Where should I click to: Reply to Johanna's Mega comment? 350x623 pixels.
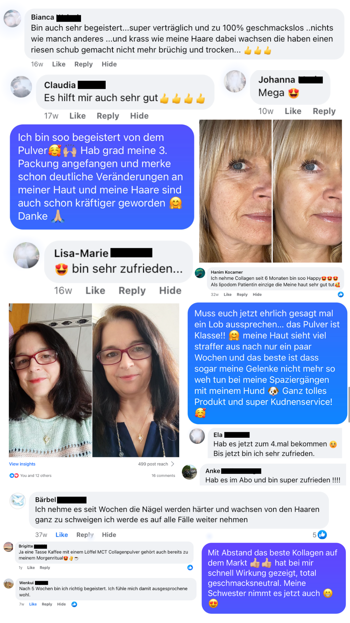click(324, 111)
